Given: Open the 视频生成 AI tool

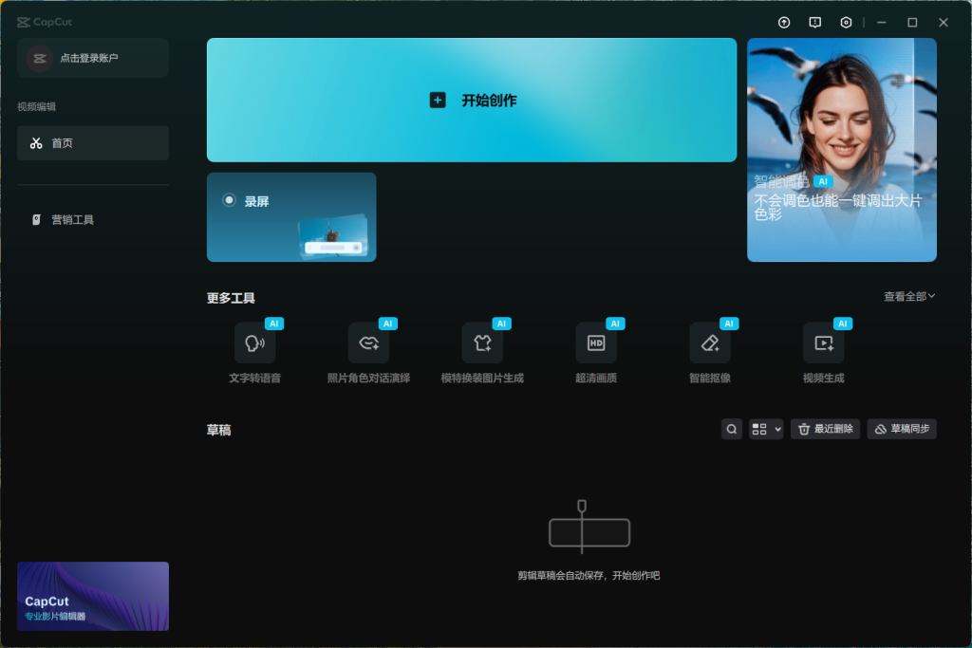Looking at the screenshot, I should point(824,343).
